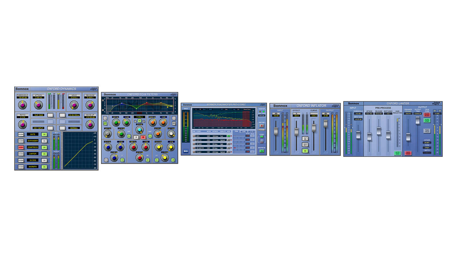Toggle the Compress section IN button
The height and width of the screenshot is (257, 457).
click(44, 147)
